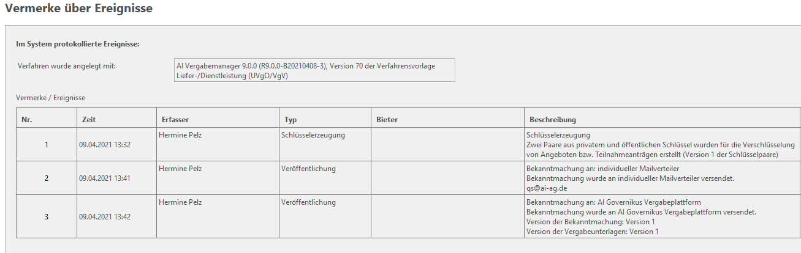The width and height of the screenshot is (801, 253).
Task: Click the Bieter column header
Action: click(x=447, y=119)
